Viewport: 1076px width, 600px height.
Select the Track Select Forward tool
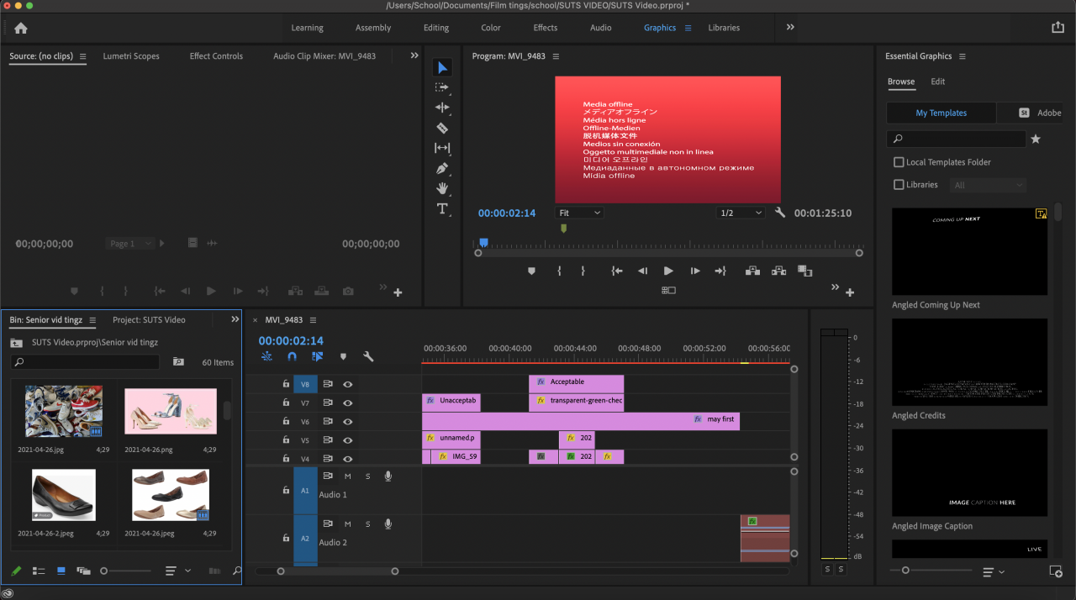click(x=442, y=87)
